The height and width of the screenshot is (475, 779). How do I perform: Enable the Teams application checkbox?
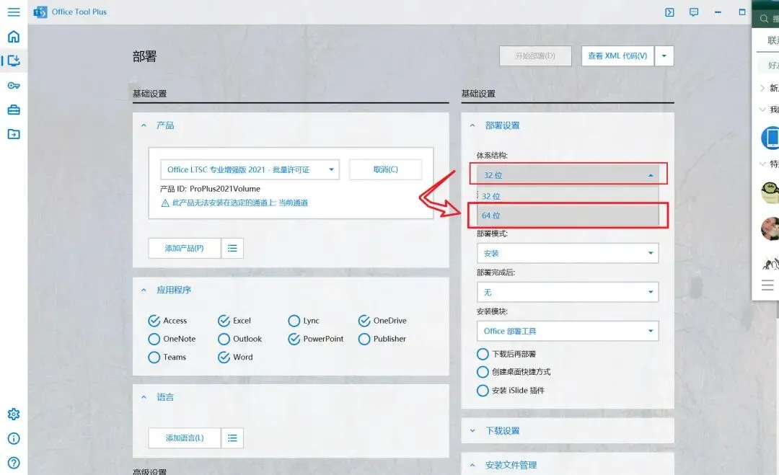(x=154, y=358)
